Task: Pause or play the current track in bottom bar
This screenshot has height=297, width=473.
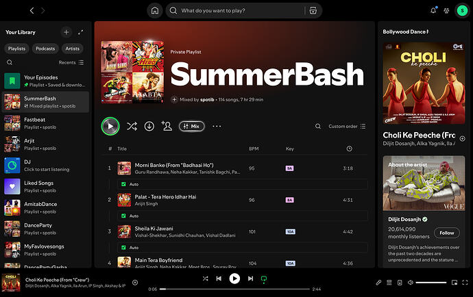Action: 234,279
